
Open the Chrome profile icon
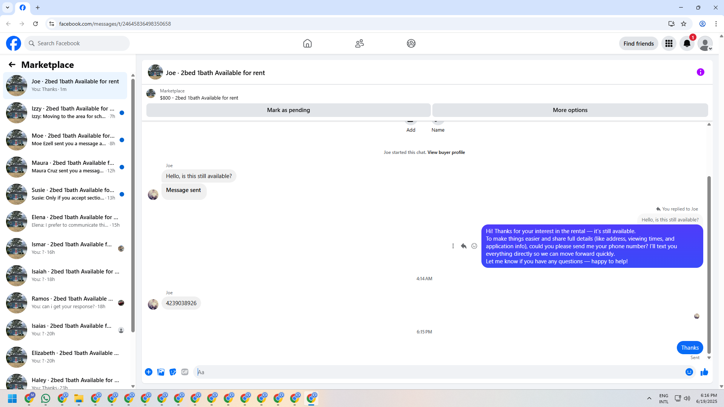tap(702, 24)
